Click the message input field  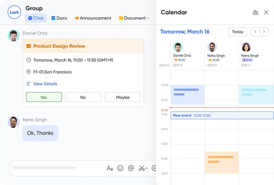(54, 168)
